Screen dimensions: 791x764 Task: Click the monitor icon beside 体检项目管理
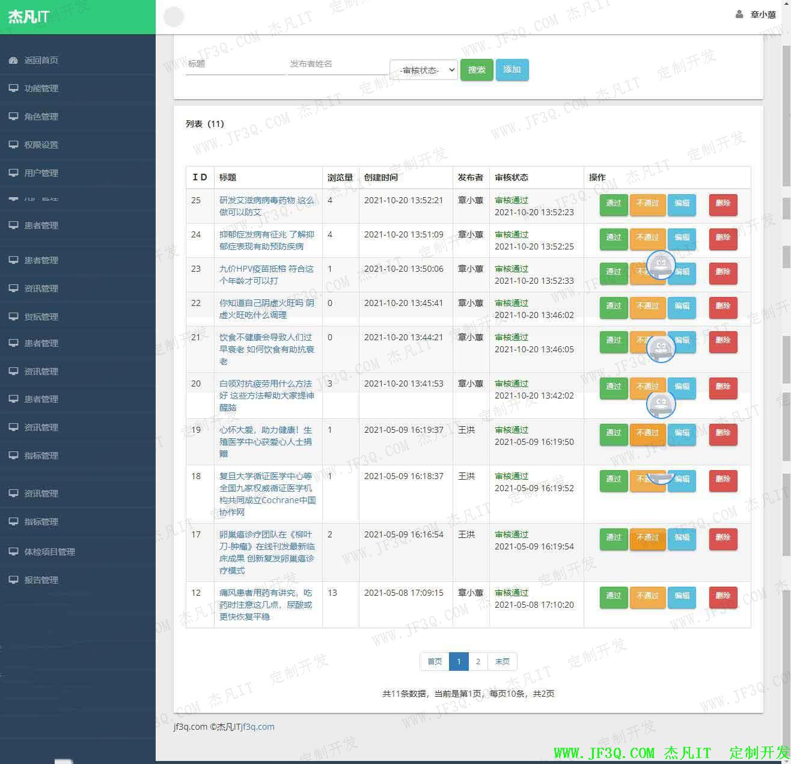point(13,551)
